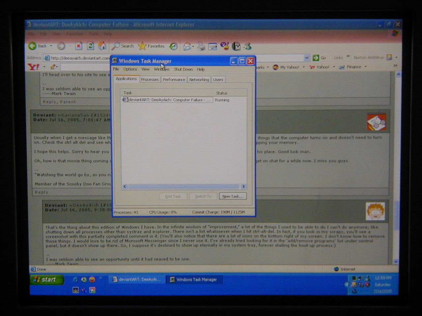Viewport: 422px width, 316px height.
Task: Click the first quick launch icon beside Start
Action: tap(75, 279)
